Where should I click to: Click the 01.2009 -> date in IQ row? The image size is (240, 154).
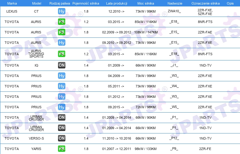click(x=116, y=65)
